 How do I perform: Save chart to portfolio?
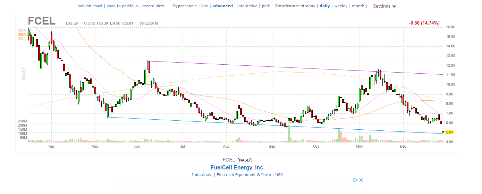pyautogui.click(x=122, y=6)
